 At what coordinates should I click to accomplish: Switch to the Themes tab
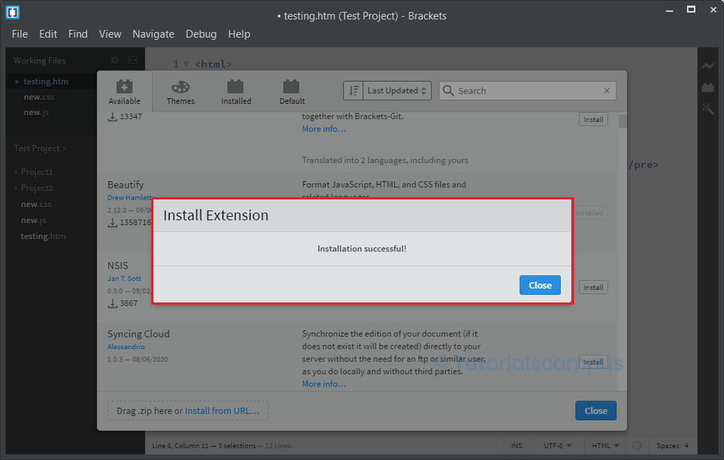(181, 91)
